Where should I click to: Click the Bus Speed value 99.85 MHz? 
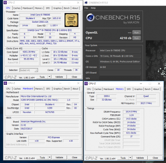coord(29,59)
